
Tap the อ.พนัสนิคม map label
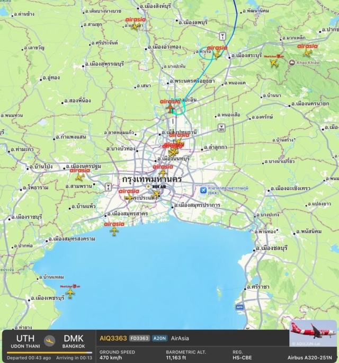click(309, 231)
